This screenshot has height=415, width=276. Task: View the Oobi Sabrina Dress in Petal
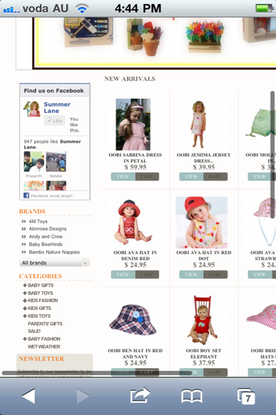click(123, 176)
